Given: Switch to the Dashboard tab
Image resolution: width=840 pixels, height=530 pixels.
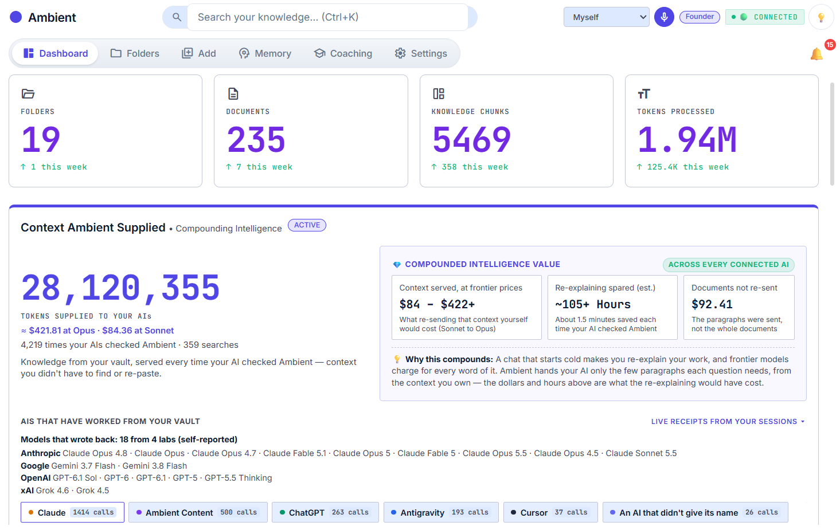Looking at the screenshot, I should point(56,53).
